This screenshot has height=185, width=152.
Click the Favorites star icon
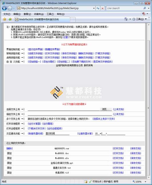pos(5,19)
